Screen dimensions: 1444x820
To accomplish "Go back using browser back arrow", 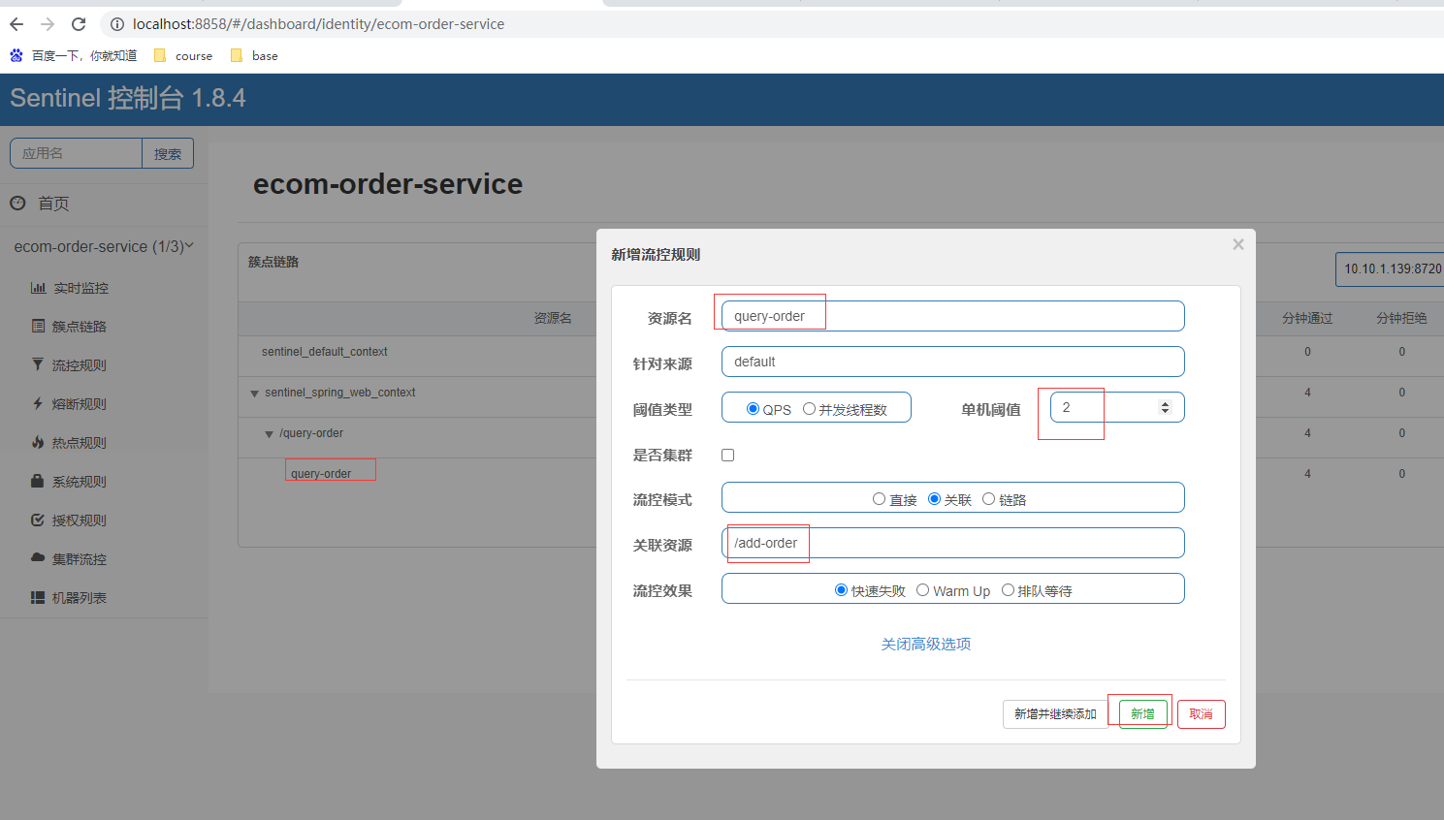I will [16, 24].
